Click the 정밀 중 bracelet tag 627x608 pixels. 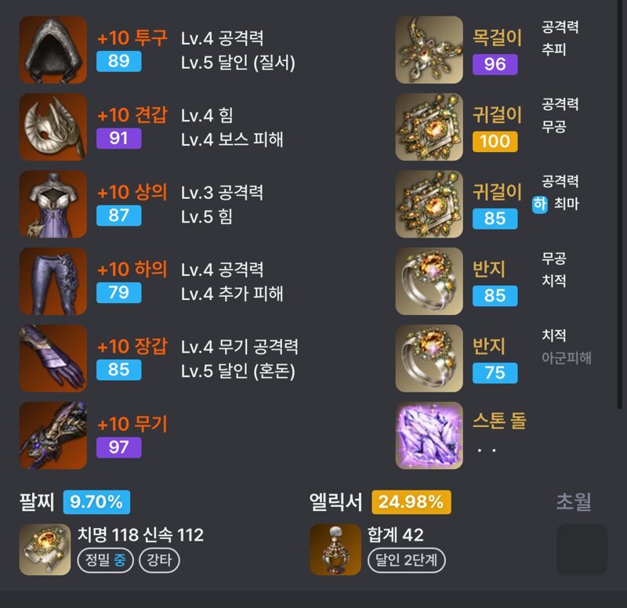[105, 560]
